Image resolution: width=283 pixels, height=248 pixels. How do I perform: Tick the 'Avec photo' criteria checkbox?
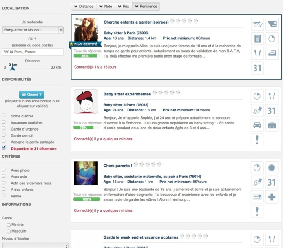(4, 170)
